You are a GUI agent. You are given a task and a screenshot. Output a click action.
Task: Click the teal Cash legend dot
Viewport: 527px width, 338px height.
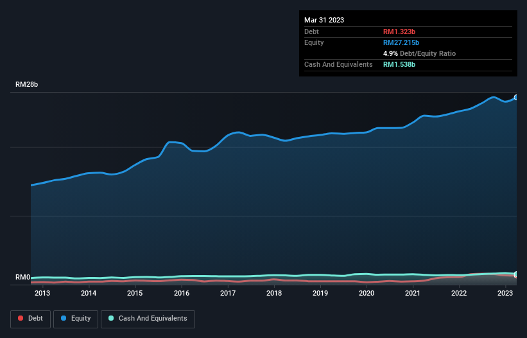pos(111,318)
